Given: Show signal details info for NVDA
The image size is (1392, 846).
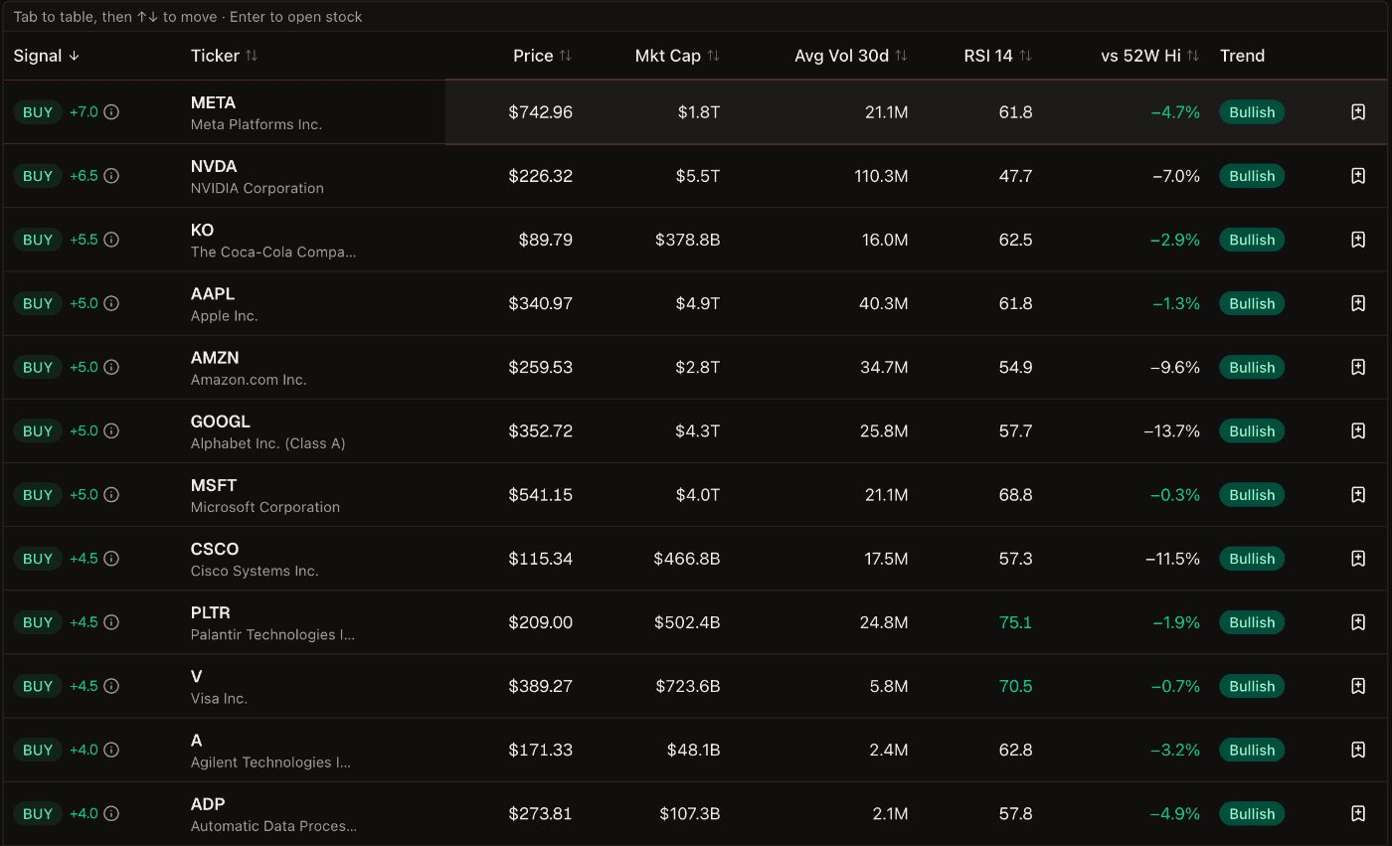Looking at the screenshot, I should click(x=111, y=176).
